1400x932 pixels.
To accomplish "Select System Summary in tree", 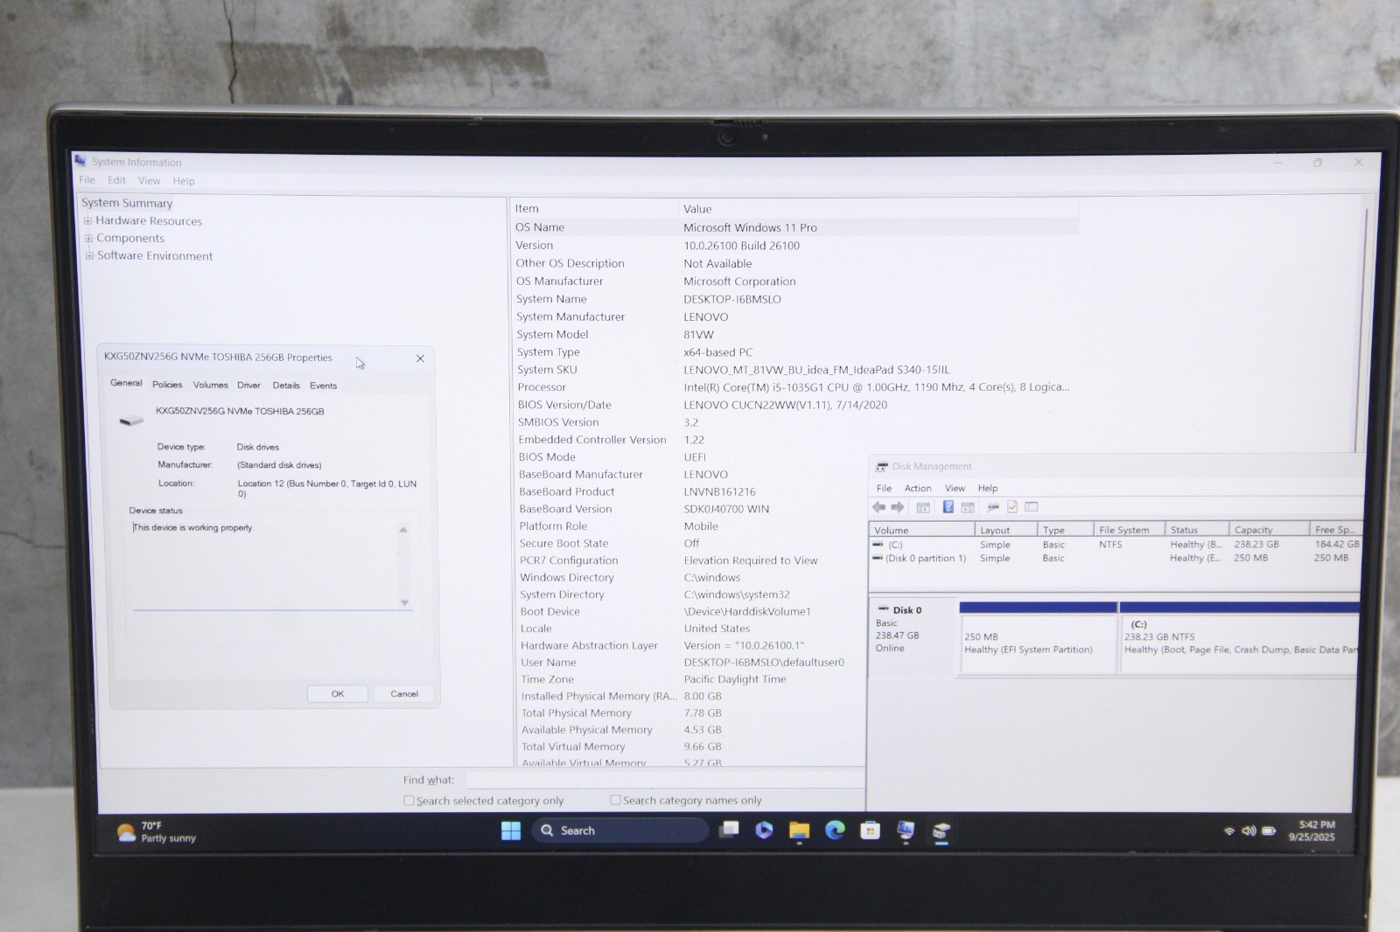I will pos(127,203).
